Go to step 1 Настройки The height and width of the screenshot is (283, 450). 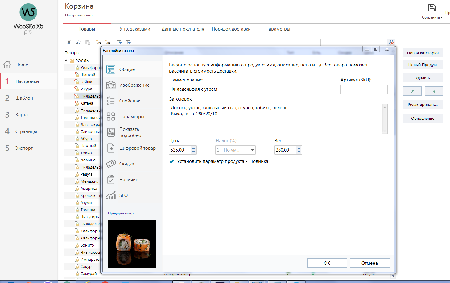click(29, 81)
